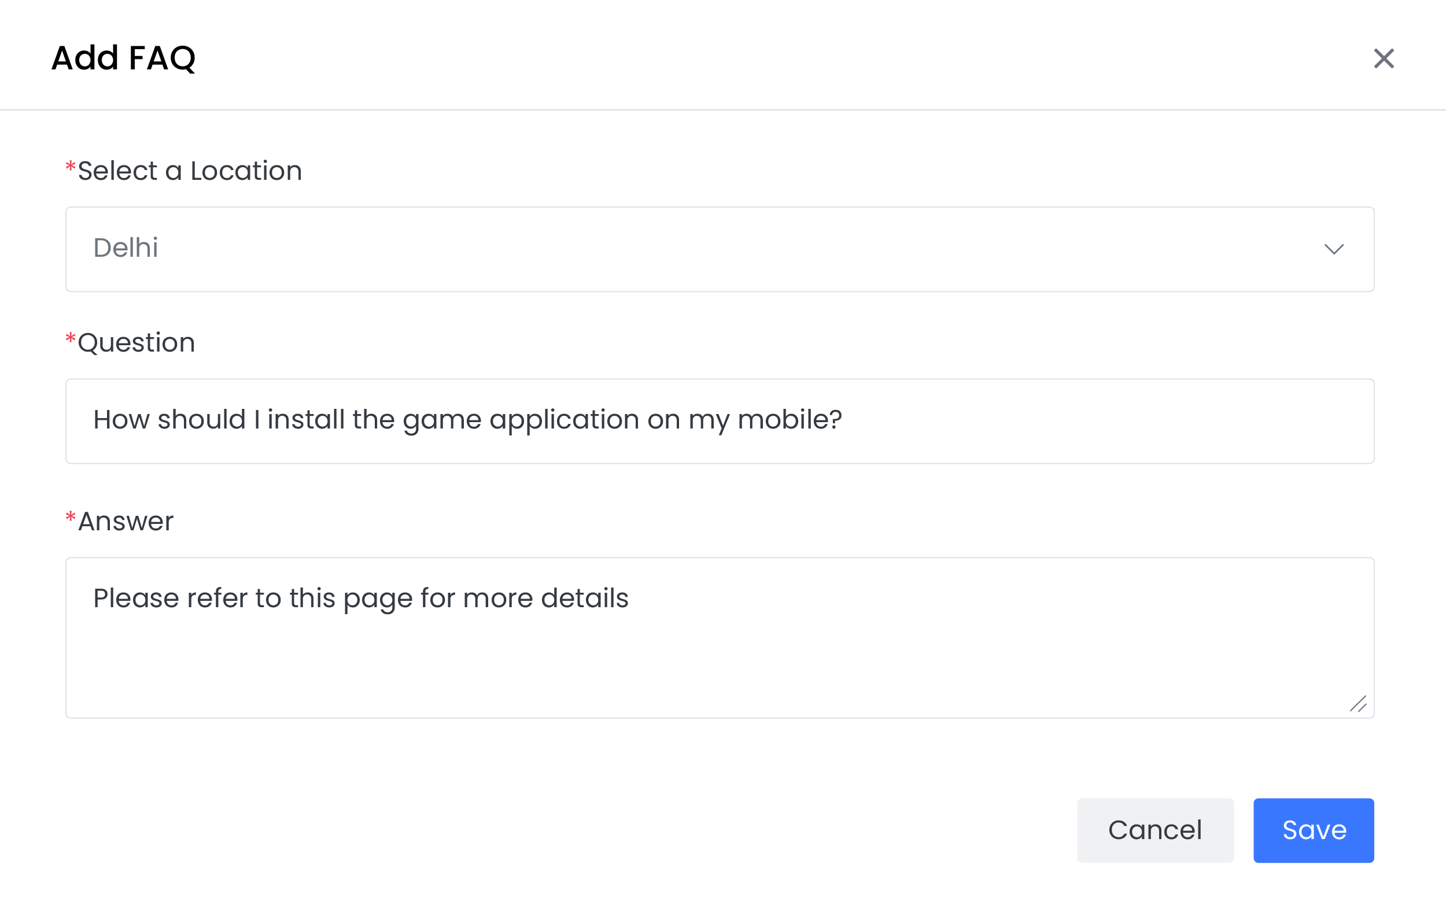Click the Add FAQ dialog title
This screenshot has height=916, width=1446.
[124, 58]
